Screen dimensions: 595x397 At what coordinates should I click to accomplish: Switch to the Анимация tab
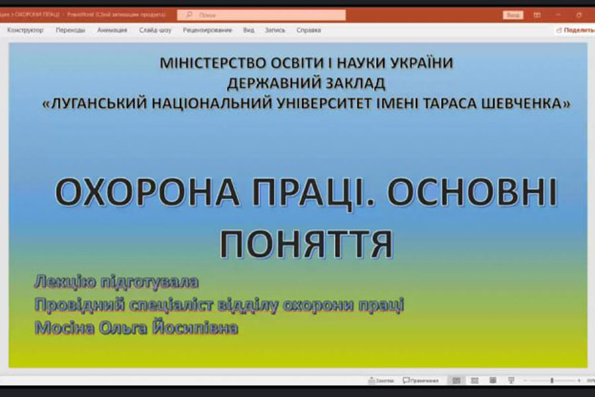tap(112, 30)
